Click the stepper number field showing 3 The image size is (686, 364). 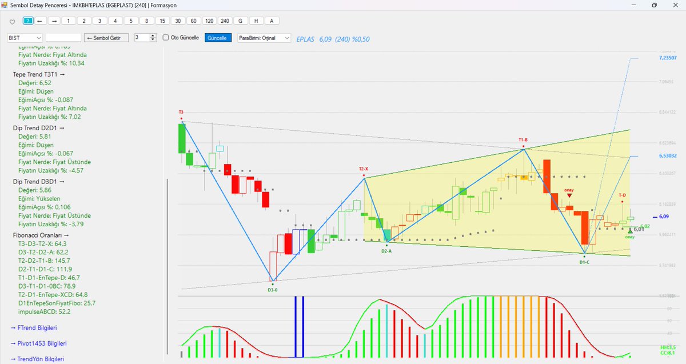point(142,38)
